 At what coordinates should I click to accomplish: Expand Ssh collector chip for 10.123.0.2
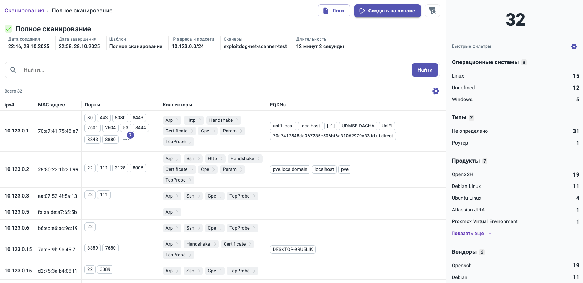pyautogui.click(x=194, y=159)
